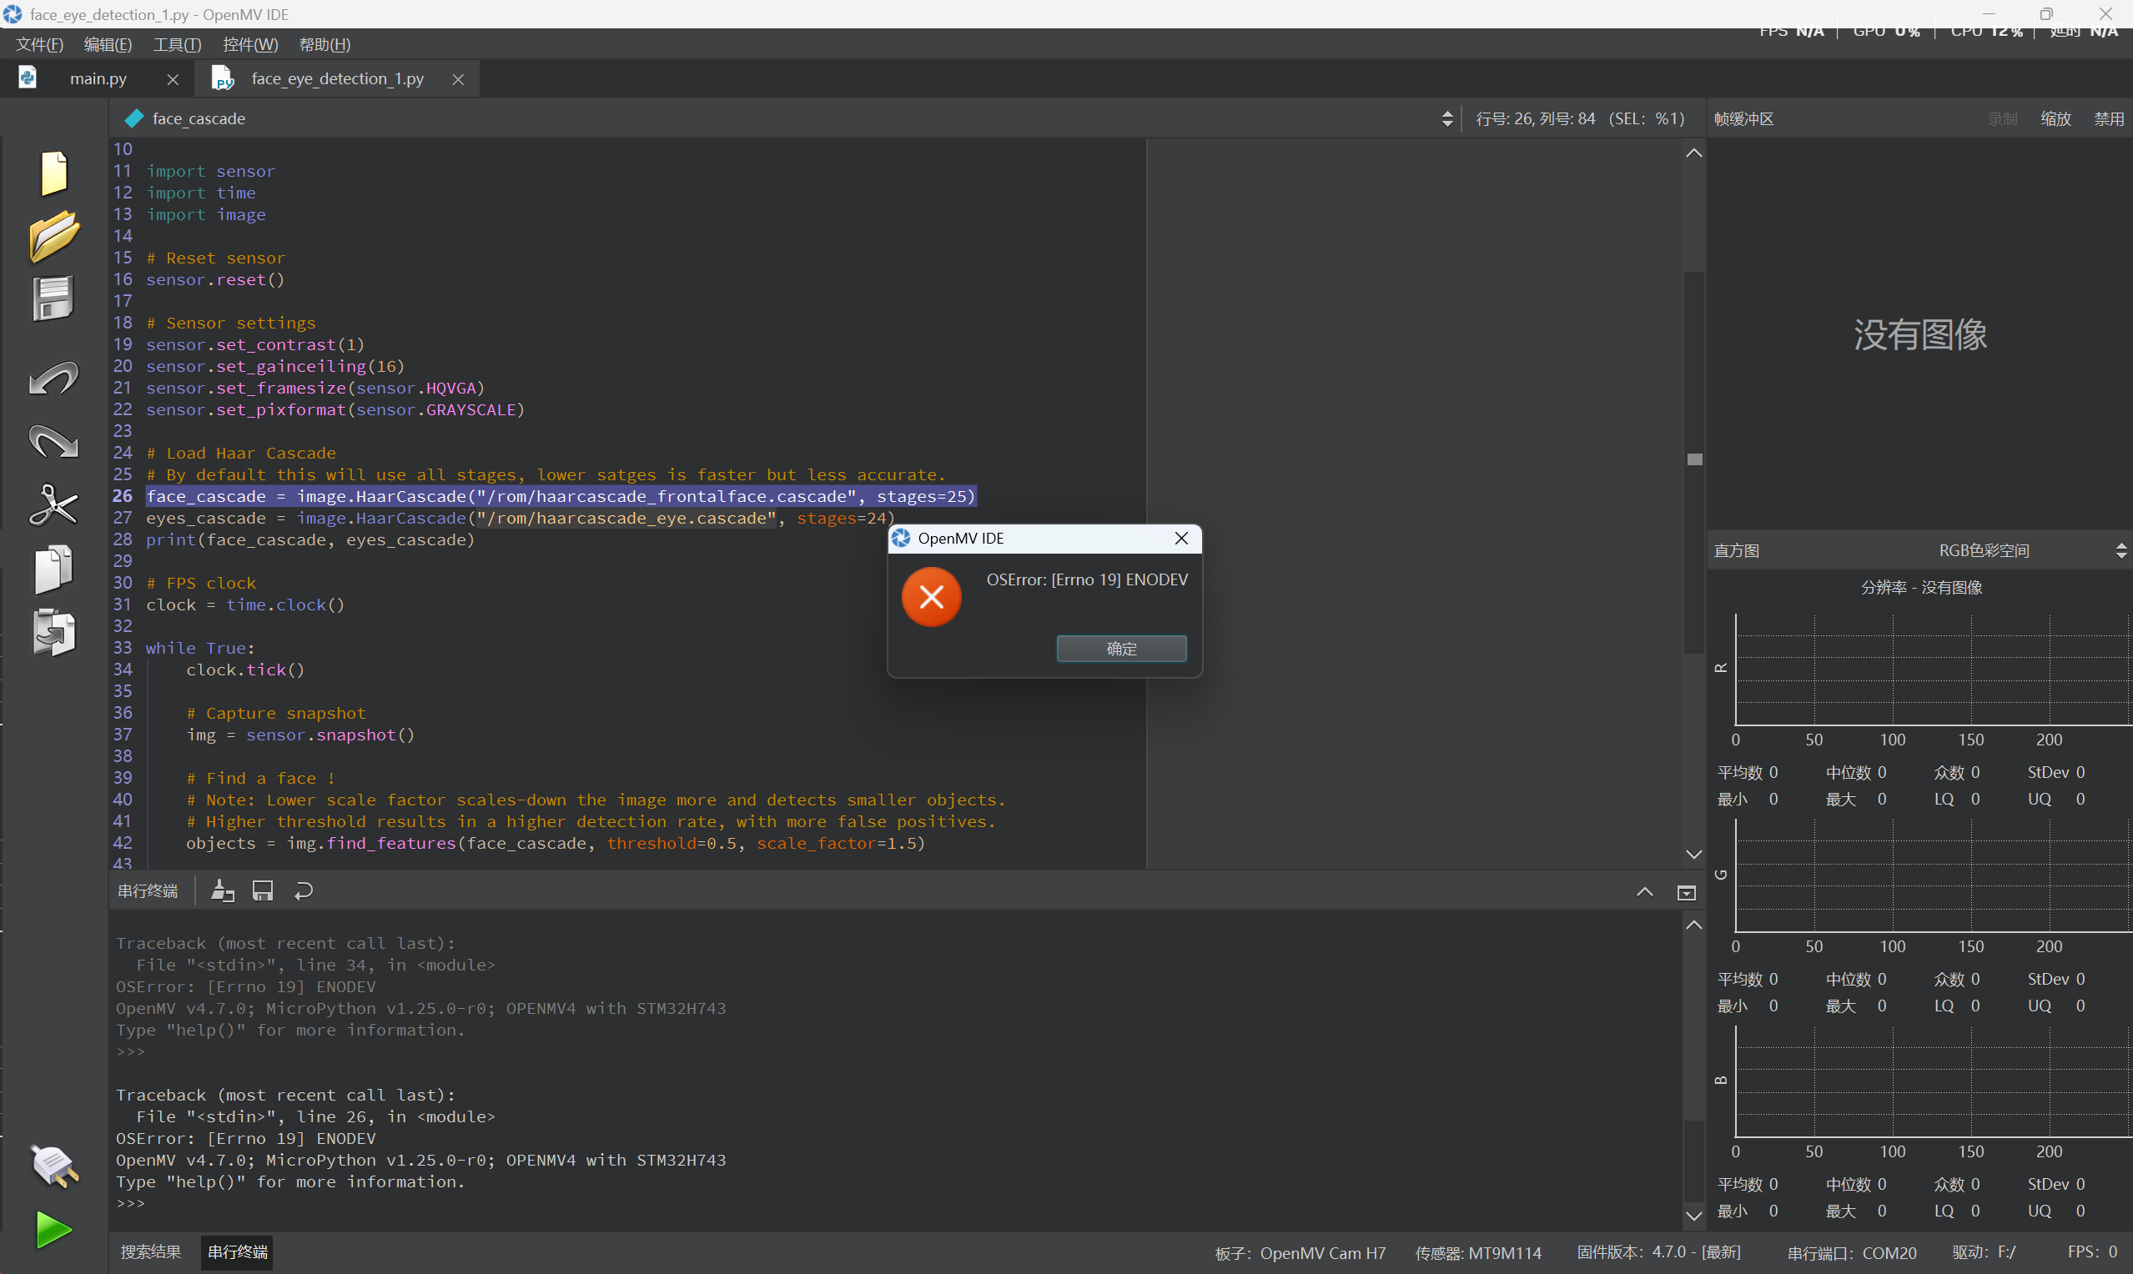The width and height of the screenshot is (2133, 1274).
Task: Close the OSError dialog with X
Action: 1181,539
